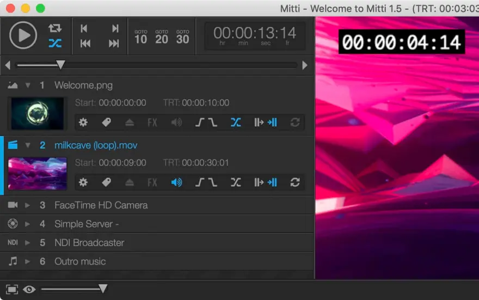Open FX for the Welcome.png cue
The image size is (479, 300).
[x=152, y=123]
